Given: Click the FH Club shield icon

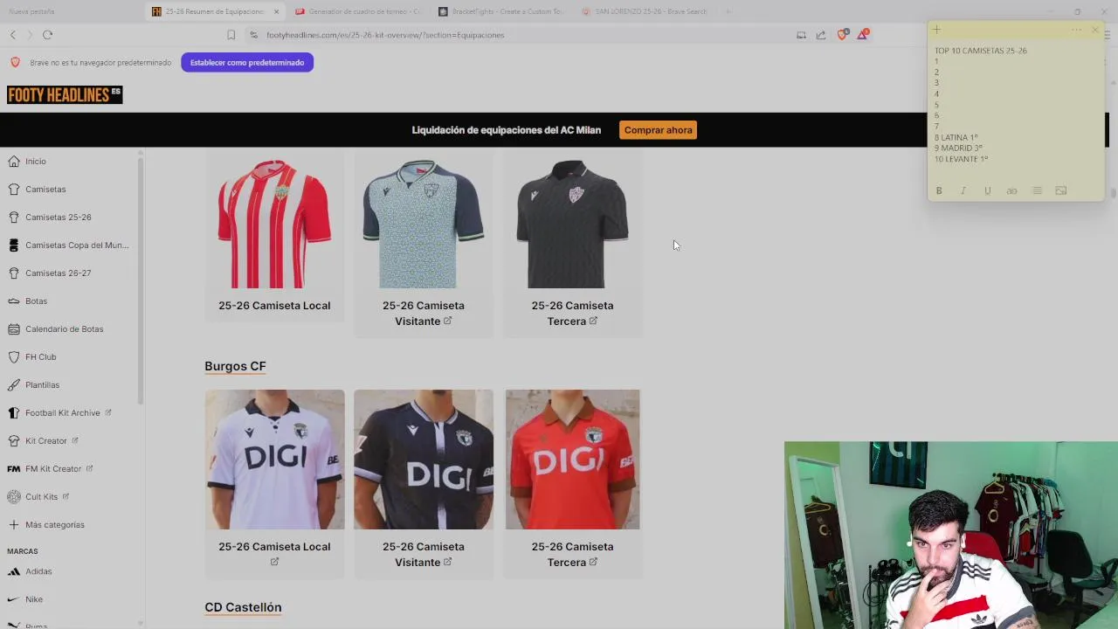Looking at the screenshot, I should click(13, 356).
